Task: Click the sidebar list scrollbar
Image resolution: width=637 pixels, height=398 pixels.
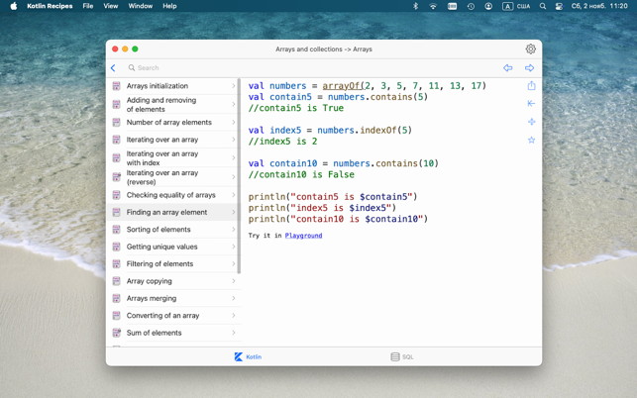Action: (239, 176)
